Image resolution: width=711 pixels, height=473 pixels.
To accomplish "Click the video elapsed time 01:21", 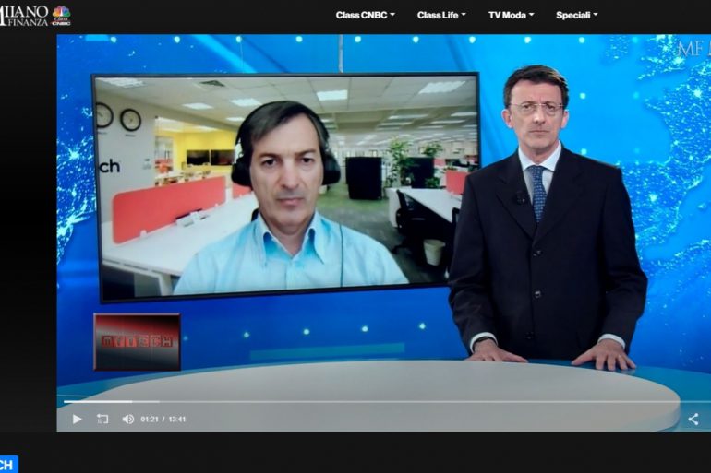I will click(150, 420).
